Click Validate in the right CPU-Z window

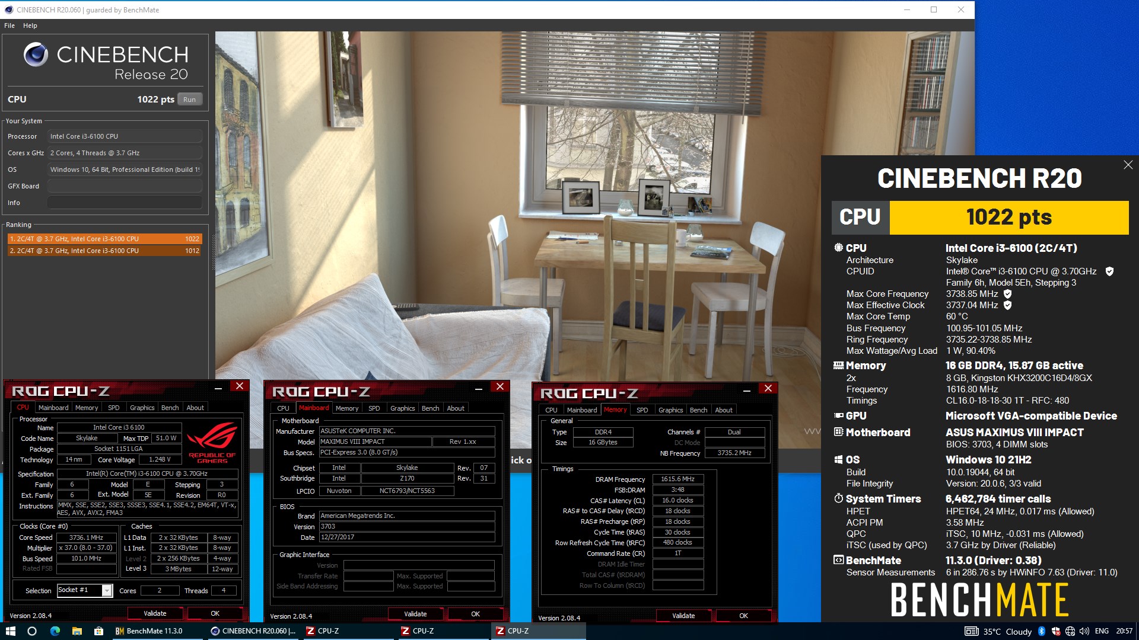tap(683, 616)
